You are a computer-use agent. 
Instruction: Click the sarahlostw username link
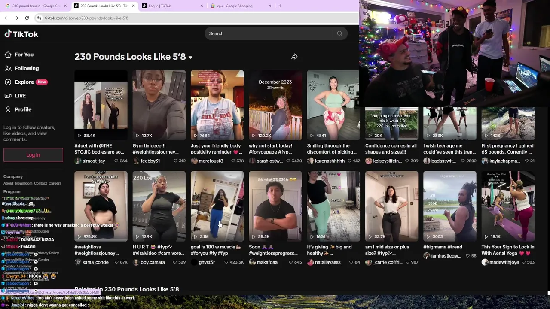pos(270,161)
